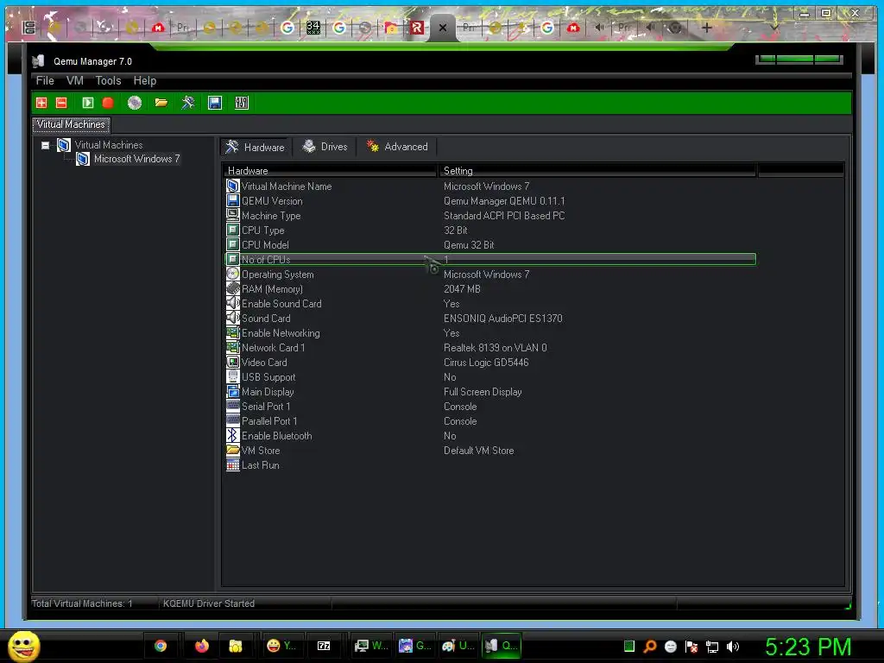Click the Qemu Manager QEMU 0.11.1 value

click(504, 200)
